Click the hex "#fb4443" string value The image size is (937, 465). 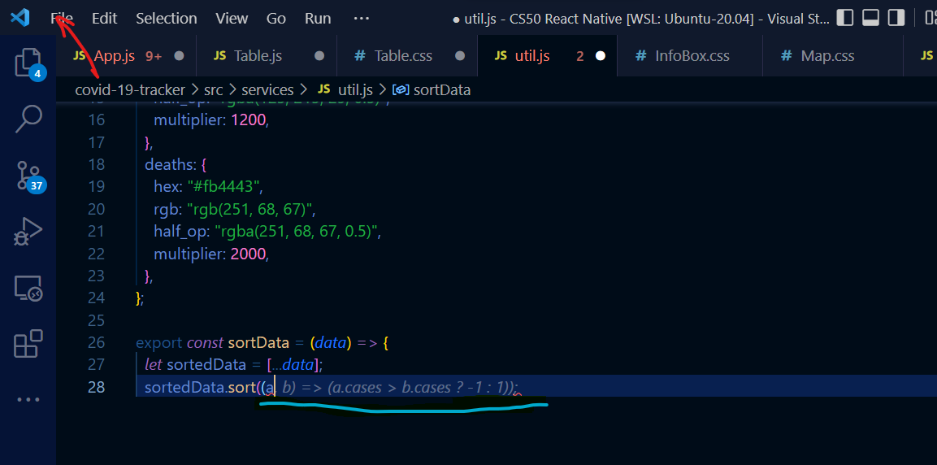(x=225, y=187)
